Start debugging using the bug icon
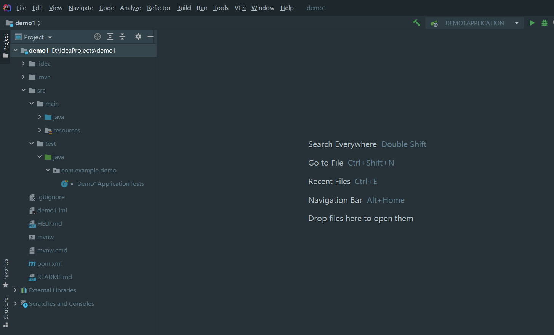 [544, 23]
